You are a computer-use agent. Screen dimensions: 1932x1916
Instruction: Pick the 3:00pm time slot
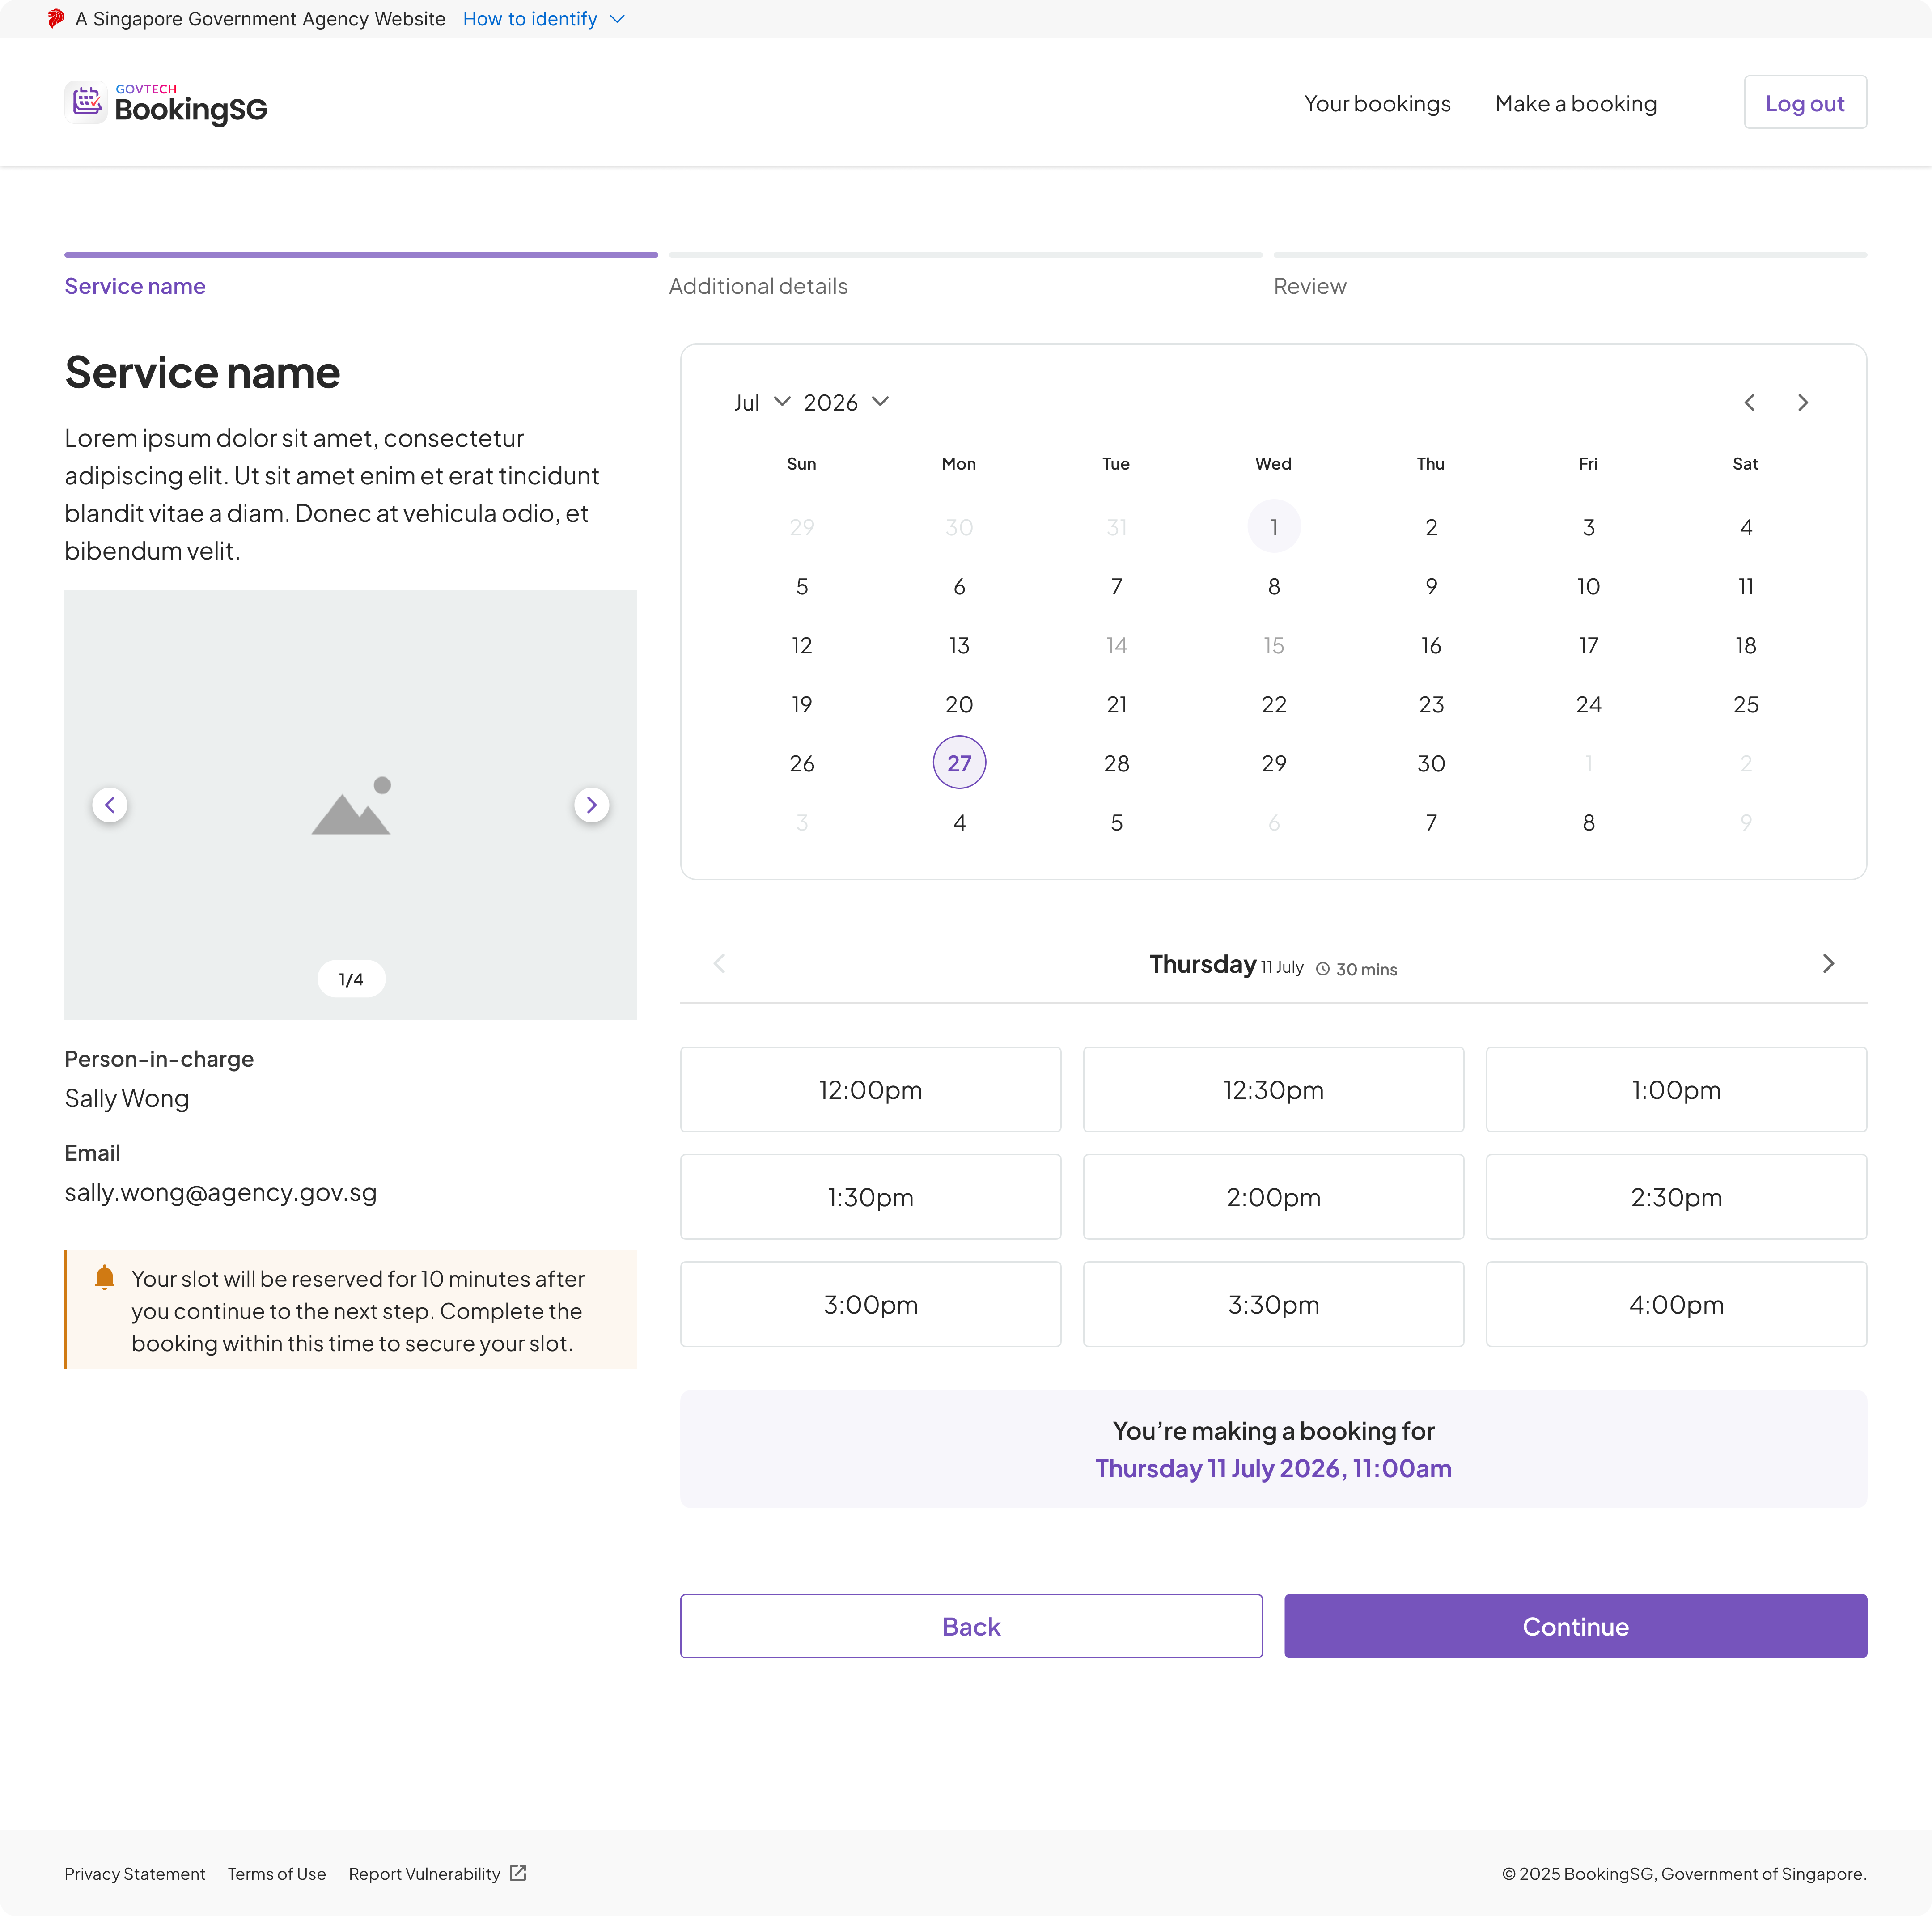tap(871, 1304)
